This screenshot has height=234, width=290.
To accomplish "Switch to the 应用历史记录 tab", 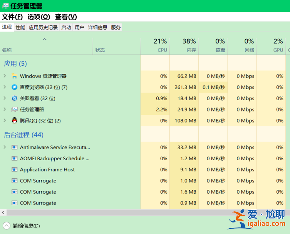I will click(43, 28).
